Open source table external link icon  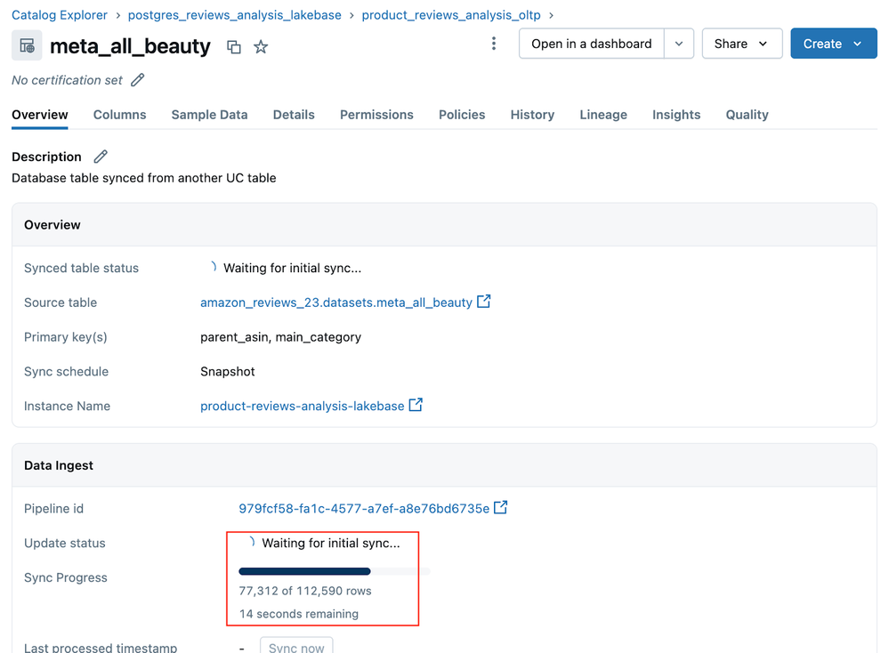[x=484, y=302]
